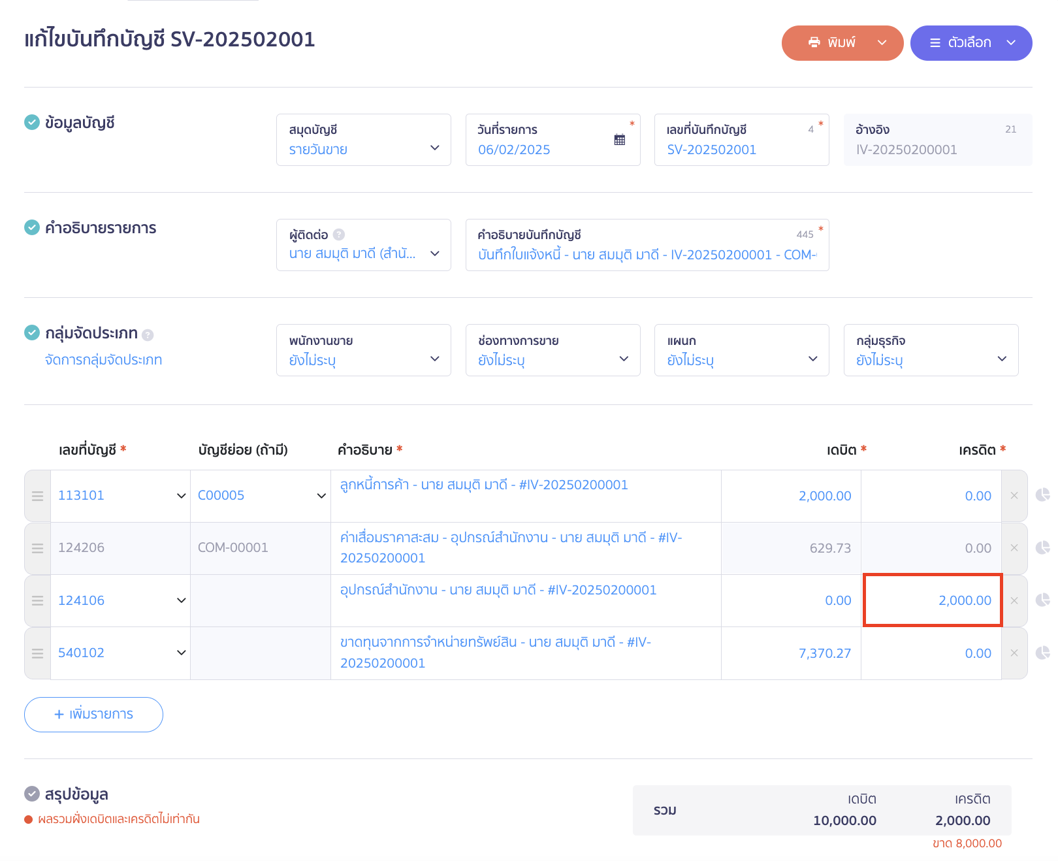The height and width of the screenshot is (861, 1058).
Task: Open the pie chart icon for row 113101
Action: click(1042, 495)
